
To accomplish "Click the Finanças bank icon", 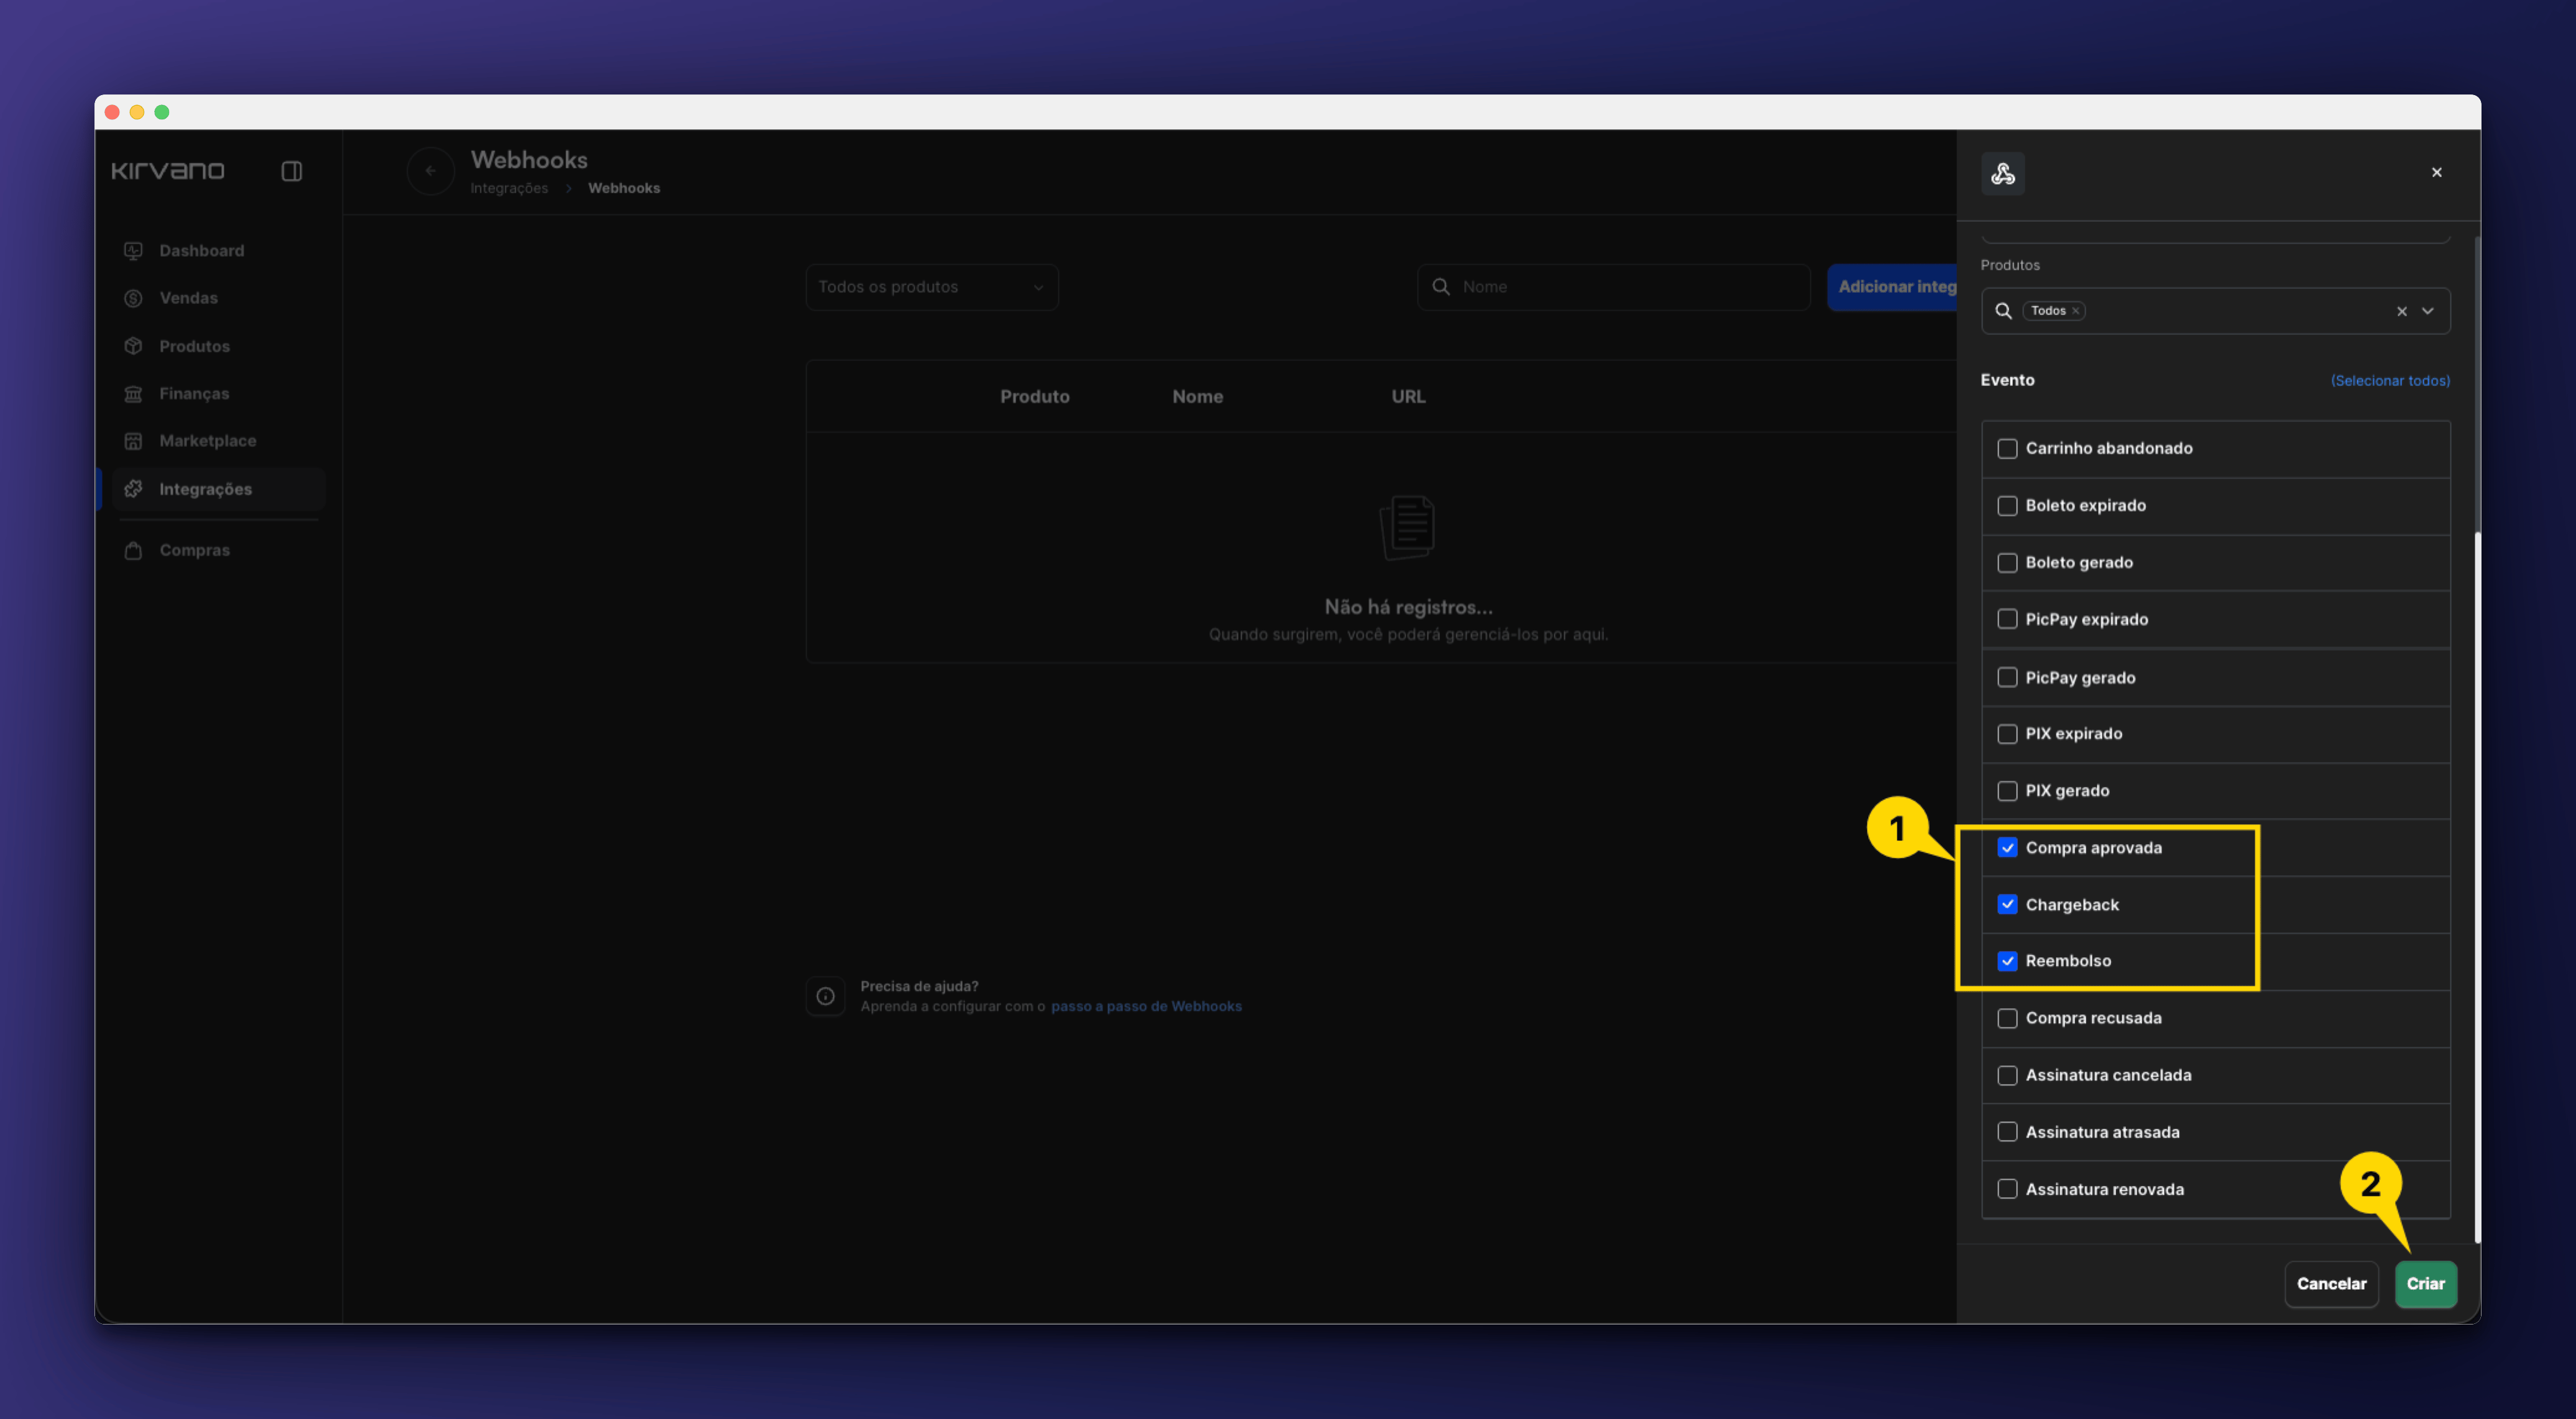I will click(133, 394).
